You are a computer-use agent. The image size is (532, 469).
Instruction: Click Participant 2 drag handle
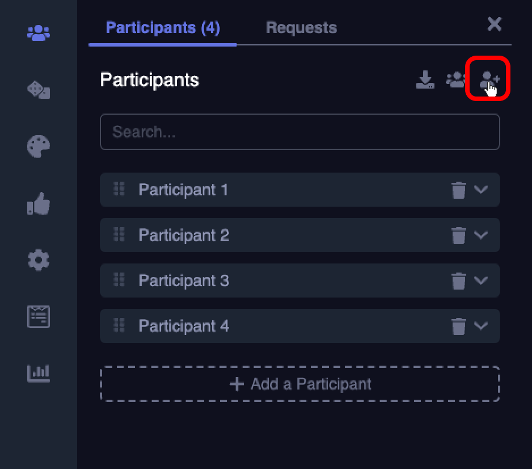click(119, 234)
